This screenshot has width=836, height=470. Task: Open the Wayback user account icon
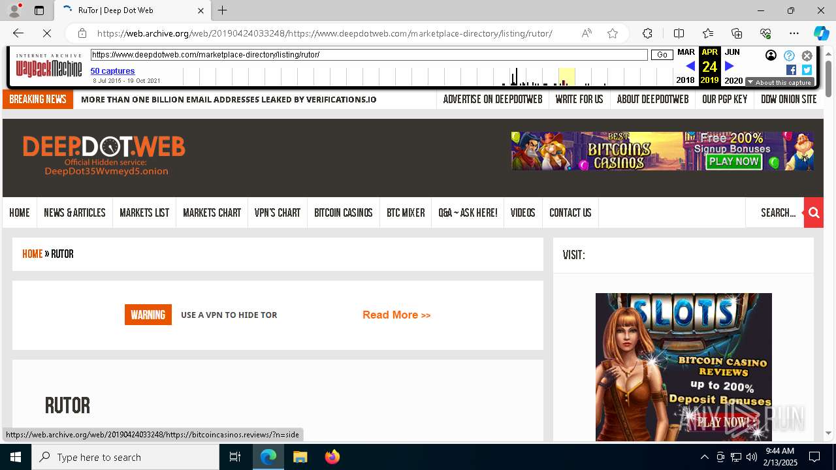(x=771, y=55)
